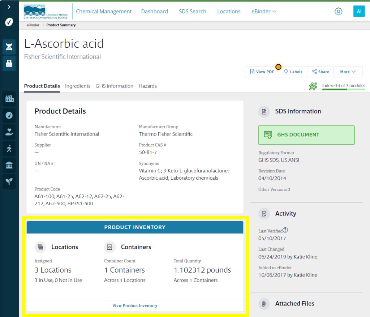Click '06/24/2019 by Katie Kline' last changed
This screenshot has width=370, height=317.
(x=288, y=257)
